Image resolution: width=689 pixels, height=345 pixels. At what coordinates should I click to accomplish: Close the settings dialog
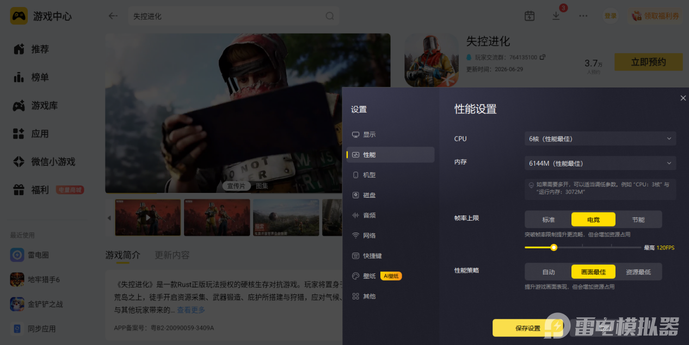[683, 98]
